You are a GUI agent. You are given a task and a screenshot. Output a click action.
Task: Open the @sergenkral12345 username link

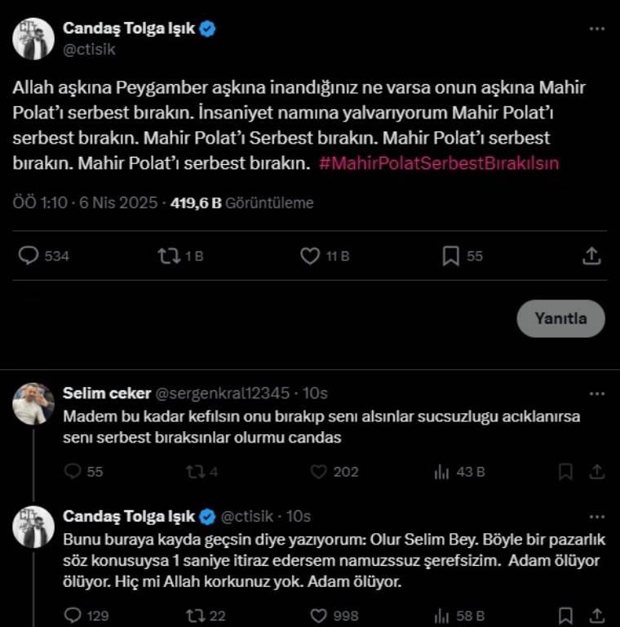tap(222, 394)
